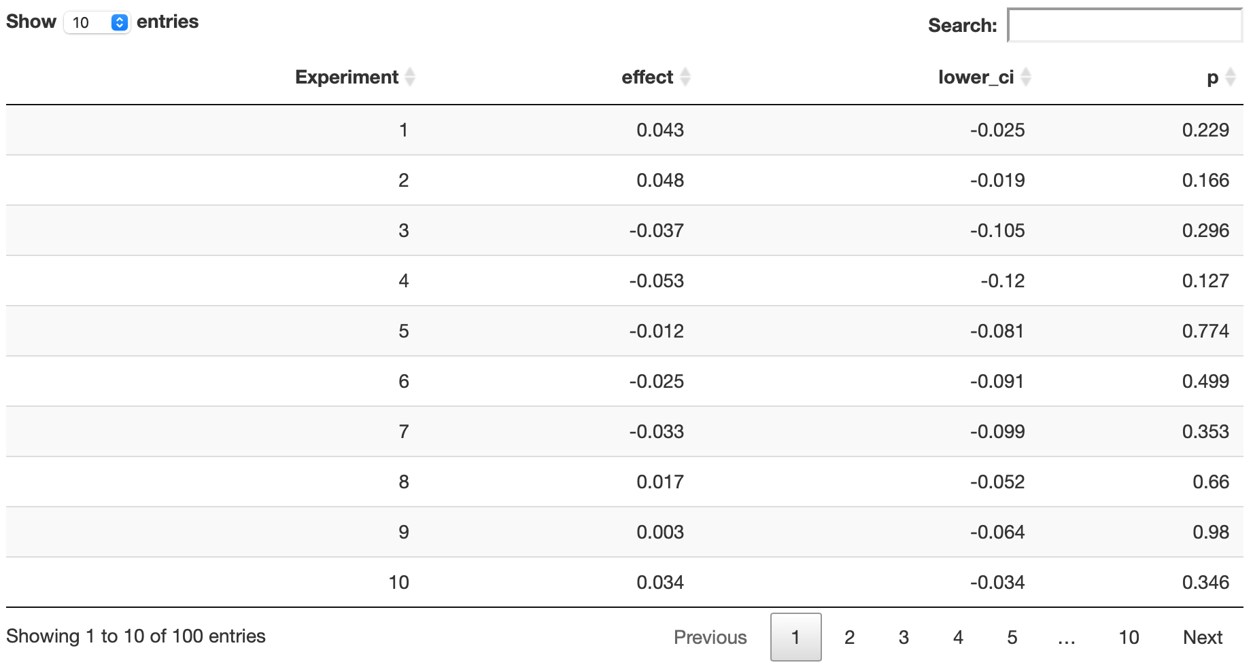Screen dimensions: 1253x669
Task: Click the effect header label
Action: 647,77
